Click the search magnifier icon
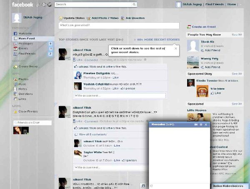Image resolution: width=250 pixels, height=189 pixels. pyautogui.click(x=134, y=5)
